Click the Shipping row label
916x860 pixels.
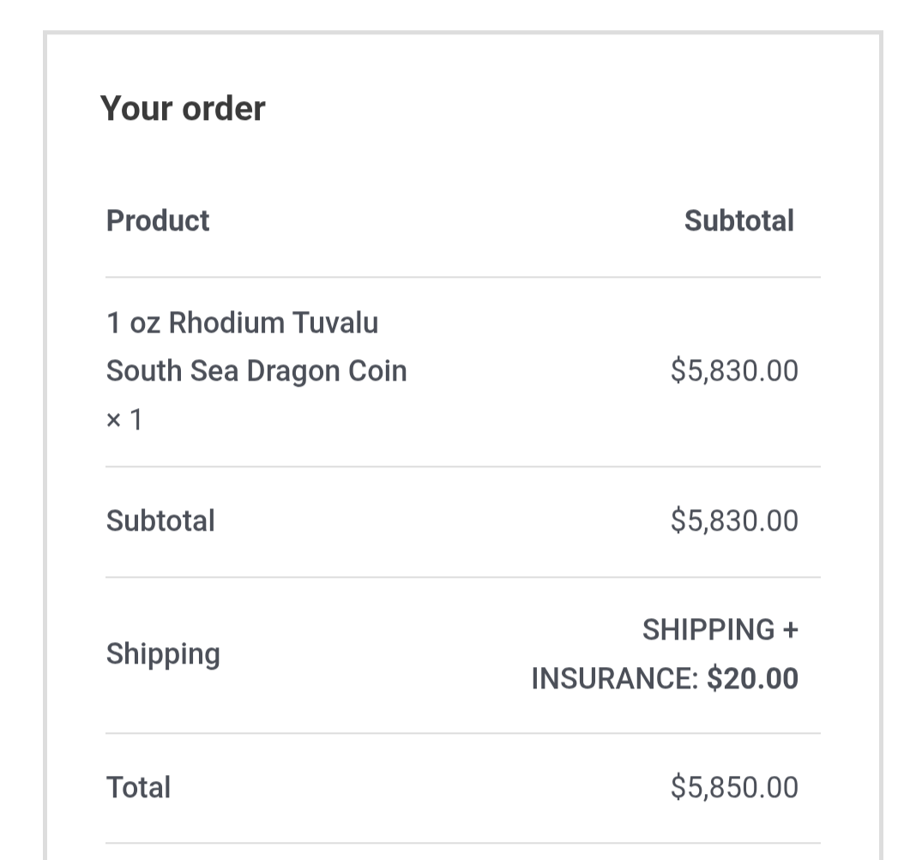click(x=163, y=654)
